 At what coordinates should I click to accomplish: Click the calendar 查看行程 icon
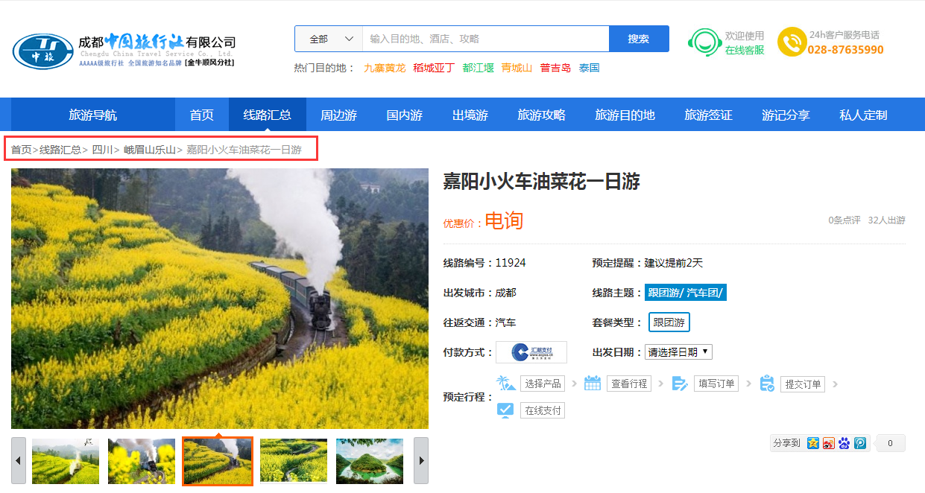[x=593, y=384]
